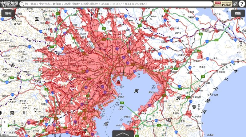Viewport: 246px width, 137px height.
Task: Click the 武甲山 mountain label
Action: (18, 24)
